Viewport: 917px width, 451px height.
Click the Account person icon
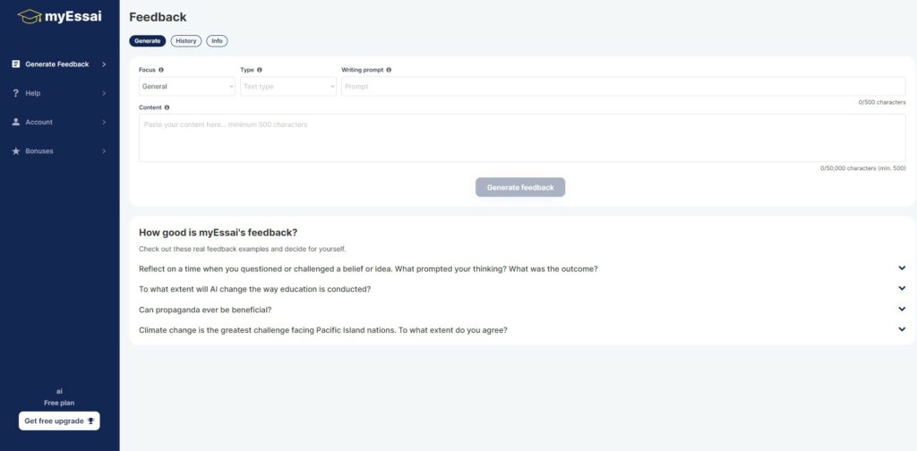click(x=16, y=122)
